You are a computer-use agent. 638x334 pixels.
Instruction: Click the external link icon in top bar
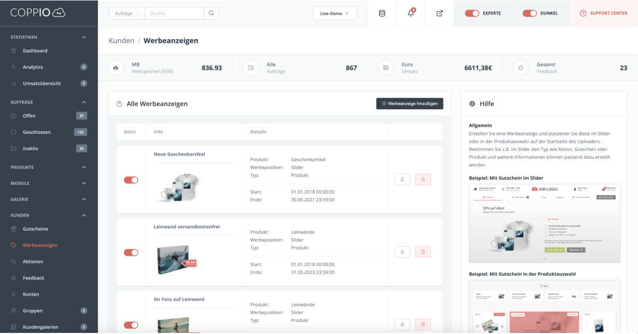(440, 13)
